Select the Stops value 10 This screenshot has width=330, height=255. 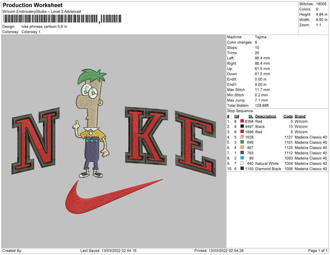coord(257,48)
